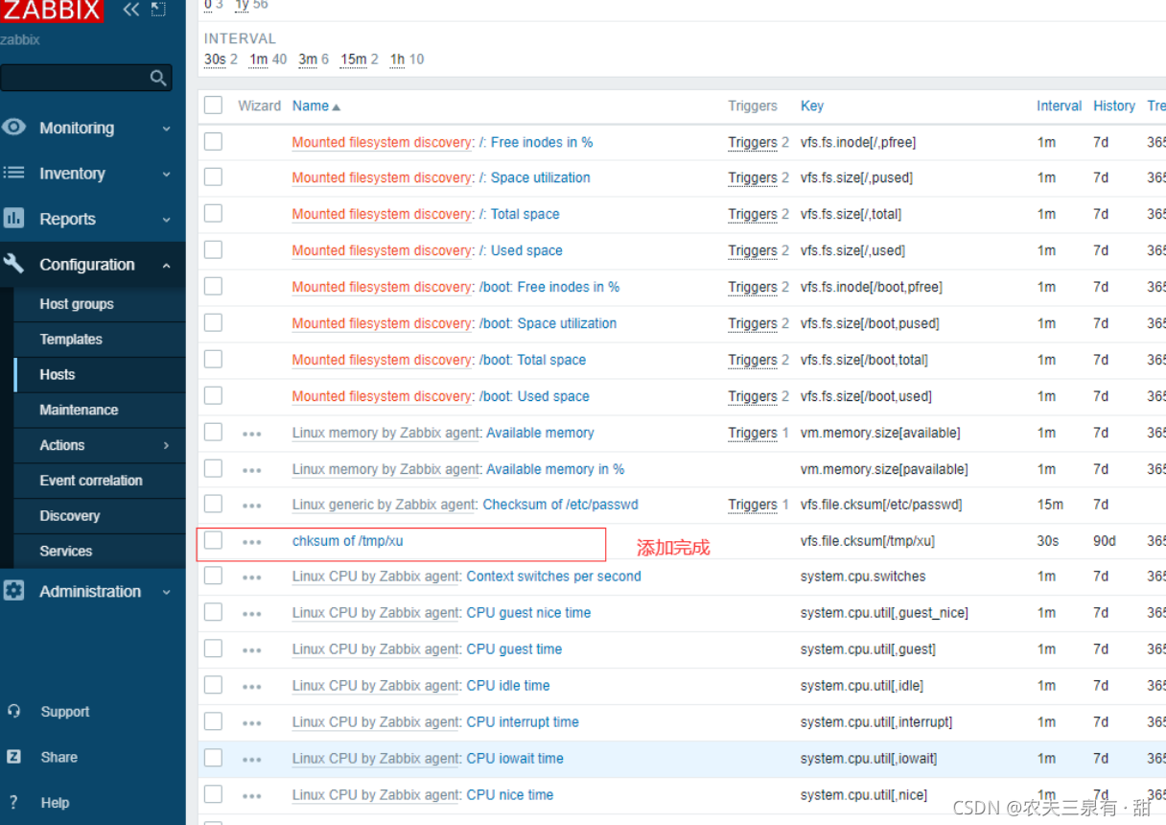Expand the Monitoring menu chevron
Viewport: 1166px width, 825px height.
pyautogui.click(x=166, y=129)
